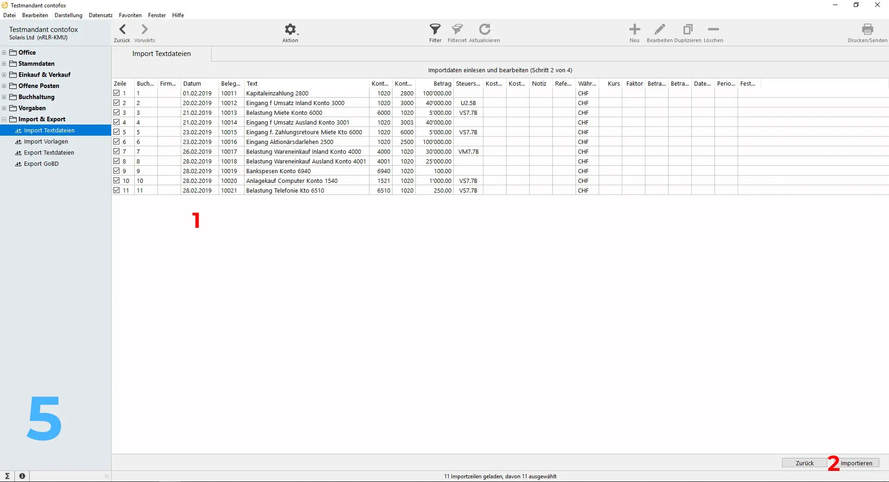Click the Duplizieren copy icon
The image size is (889, 482).
point(688,30)
